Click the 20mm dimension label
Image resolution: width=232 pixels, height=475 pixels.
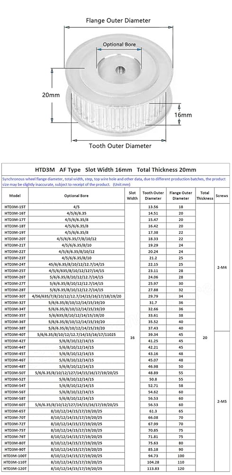coord(51,95)
